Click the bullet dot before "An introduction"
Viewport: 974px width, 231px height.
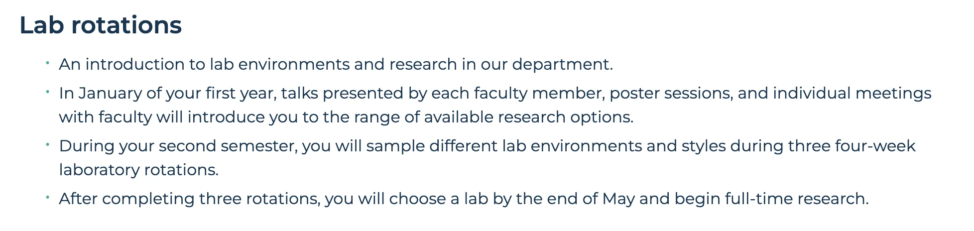(x=47, y=63)
